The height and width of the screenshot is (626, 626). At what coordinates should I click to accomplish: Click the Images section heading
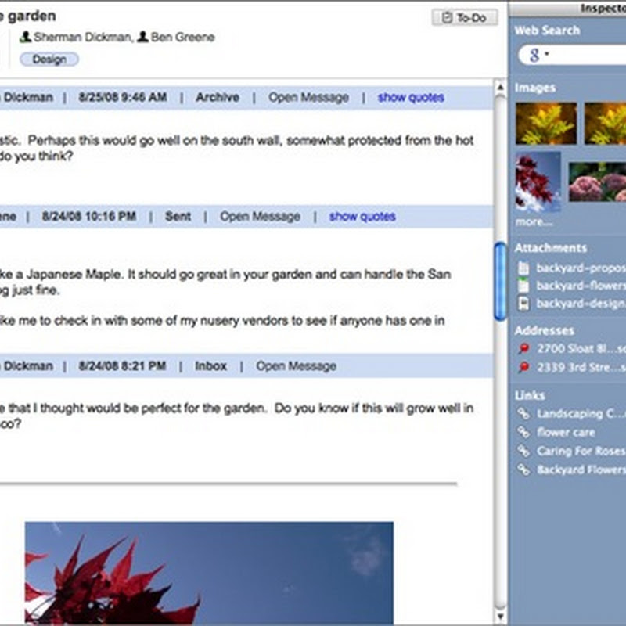[x=535, y=88]
